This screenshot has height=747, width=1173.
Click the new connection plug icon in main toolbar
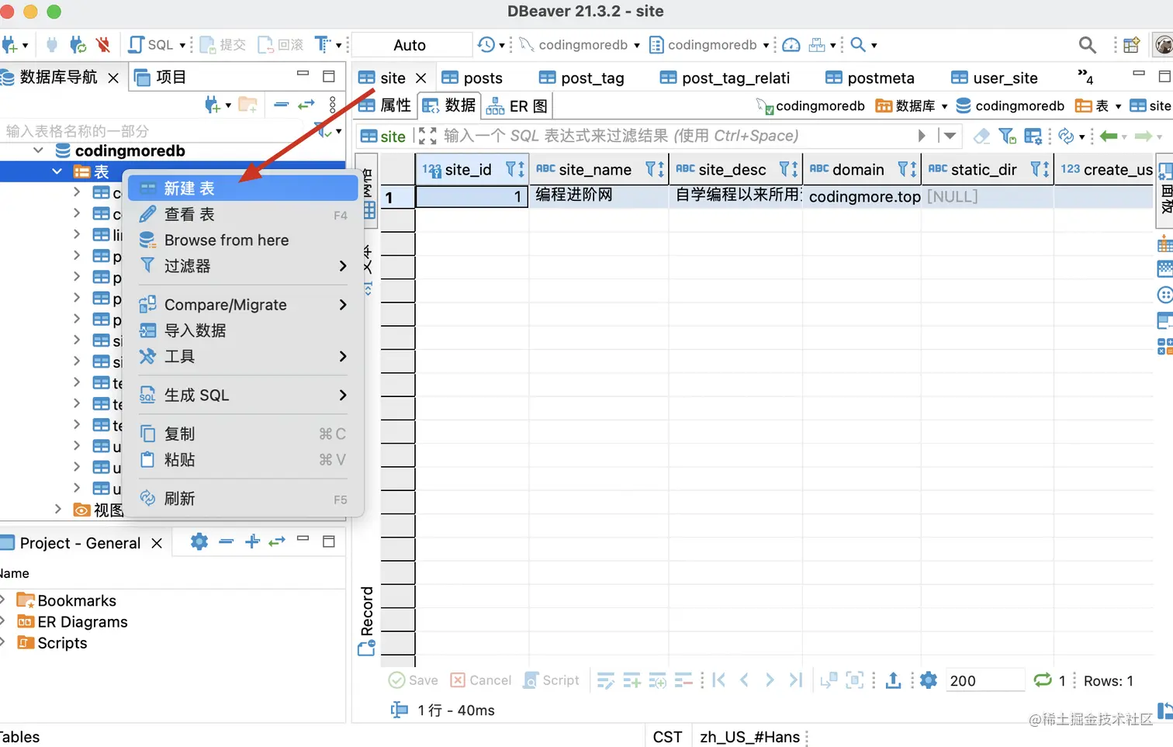point(9,45)
